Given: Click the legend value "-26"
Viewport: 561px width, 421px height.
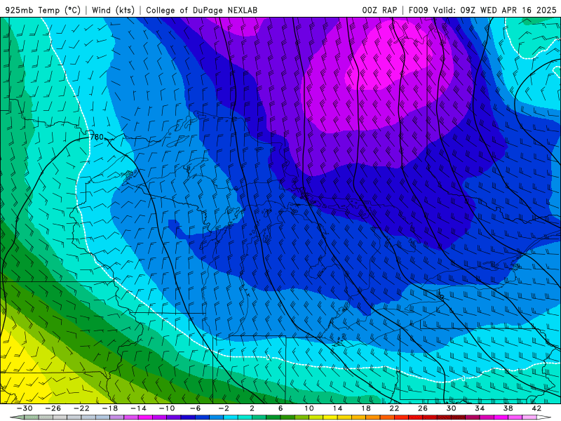Looking at the screenshot, I should (53, 408).
